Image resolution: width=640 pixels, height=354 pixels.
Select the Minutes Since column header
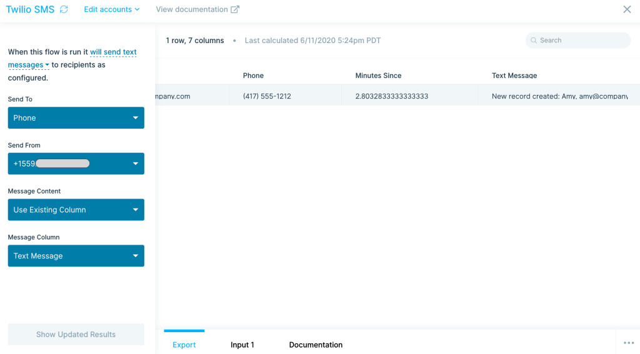378,76
